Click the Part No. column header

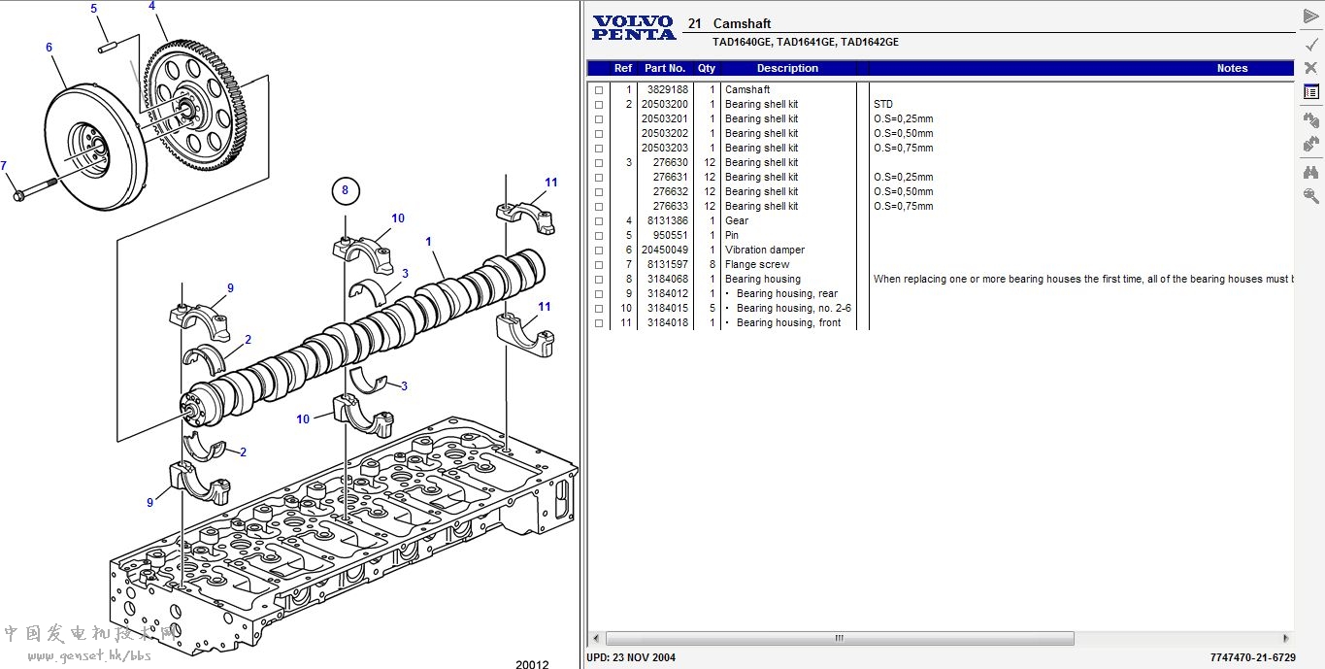(x=665, y=68)
